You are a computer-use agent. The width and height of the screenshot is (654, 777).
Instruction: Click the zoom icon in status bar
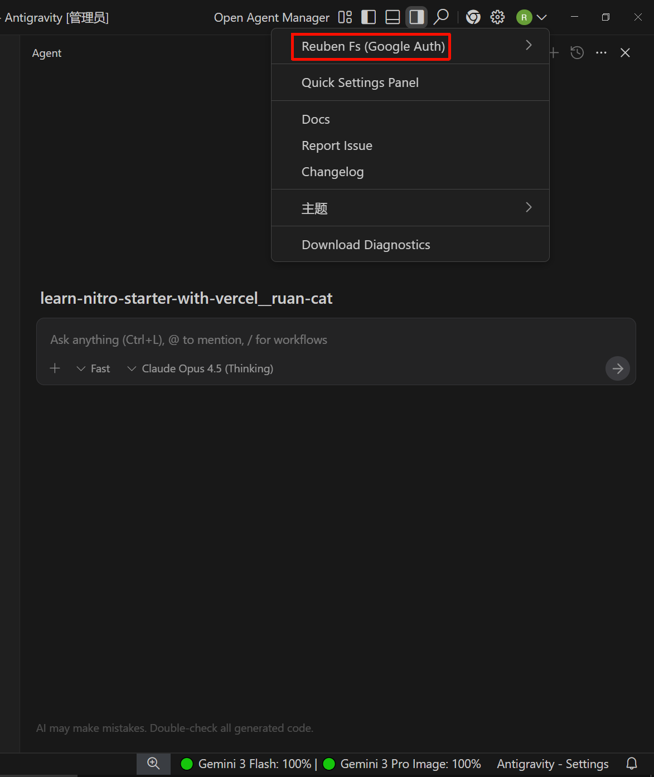[x=153, y=764]
